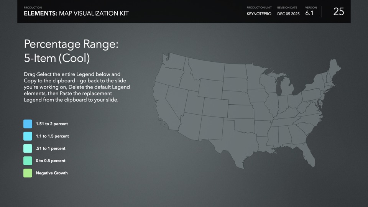Viewport: 368px width, 207px height.
Task: Click the "1.51 to 2 percent" legend label
Action: [52, 124]
